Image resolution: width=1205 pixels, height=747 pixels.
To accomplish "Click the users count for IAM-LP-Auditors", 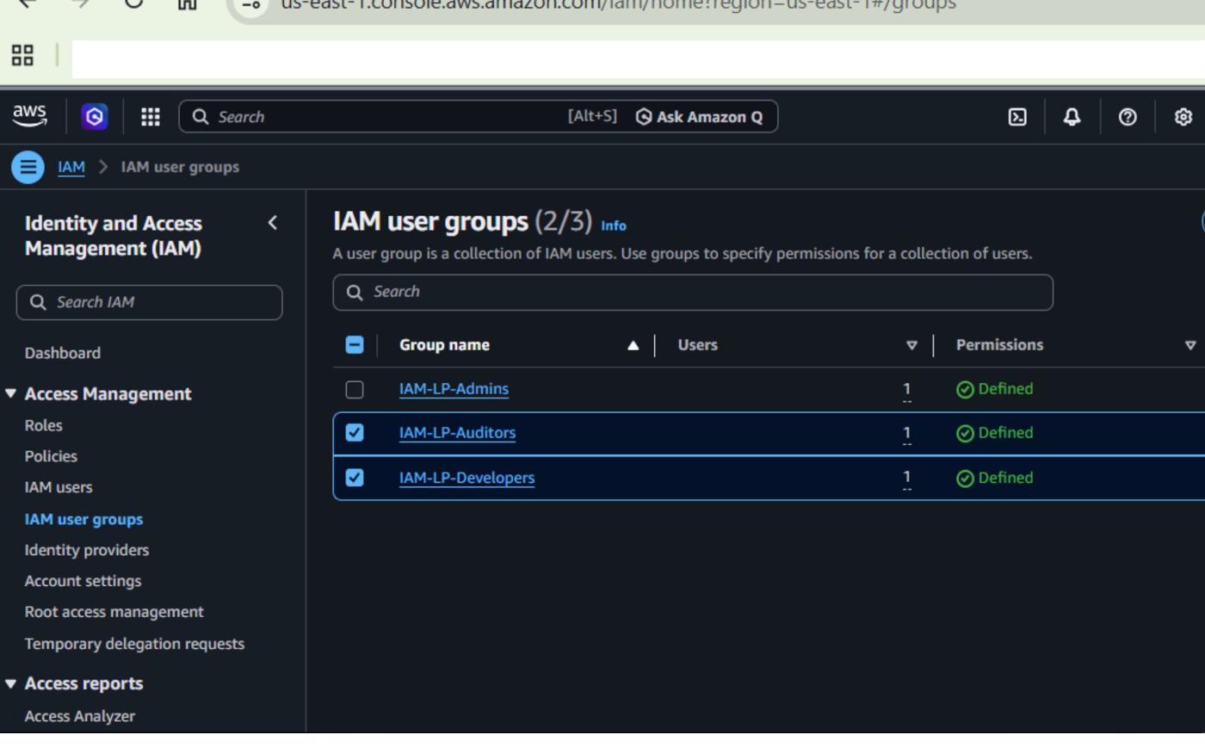I will click(907, 434).
